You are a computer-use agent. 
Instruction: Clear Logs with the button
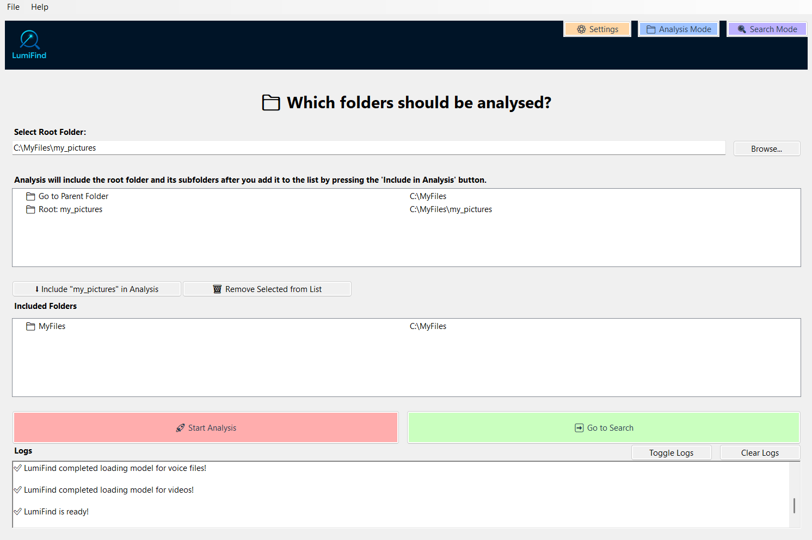pyautogui.click(x=760, y=453)
